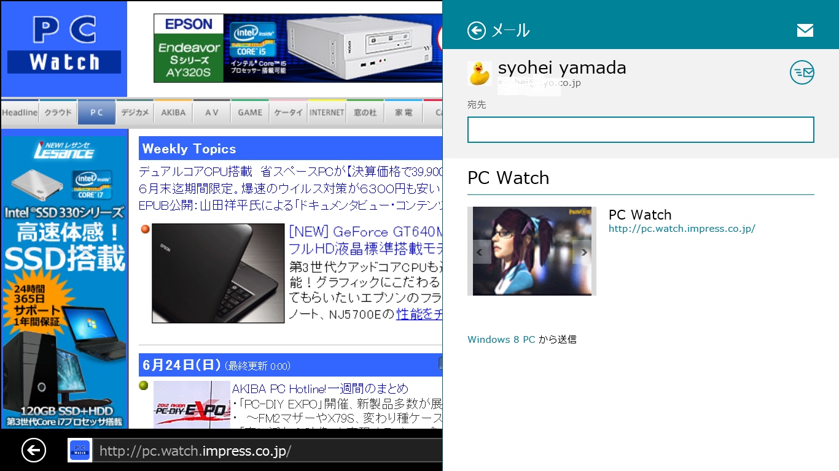Open the GAME navigation tab

(x=250, y=113)
